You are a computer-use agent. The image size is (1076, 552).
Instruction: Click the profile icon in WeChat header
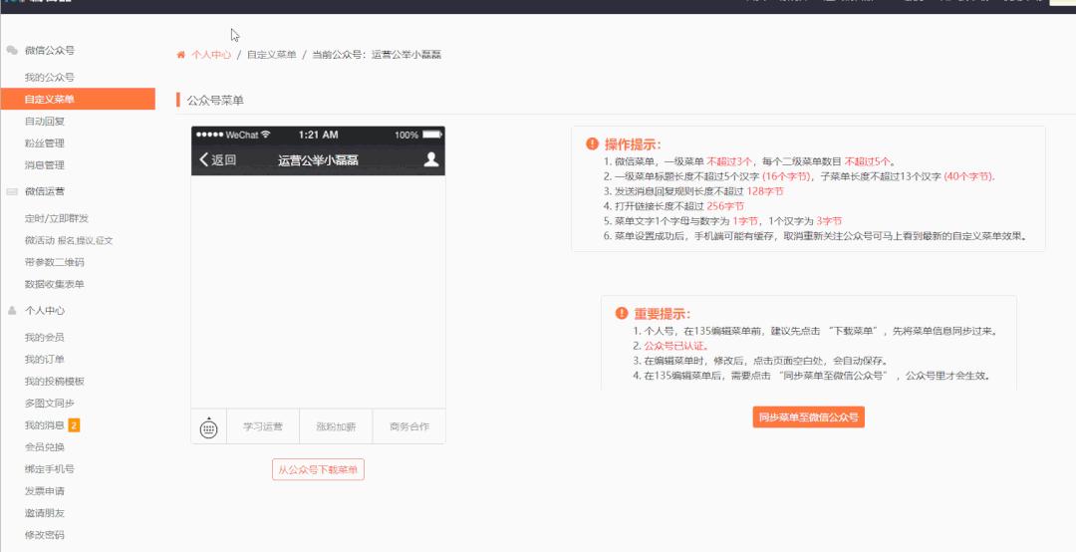tap(431, 160)
